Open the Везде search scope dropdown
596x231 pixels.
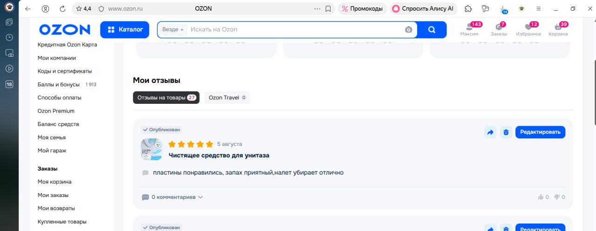click(173, 29)
